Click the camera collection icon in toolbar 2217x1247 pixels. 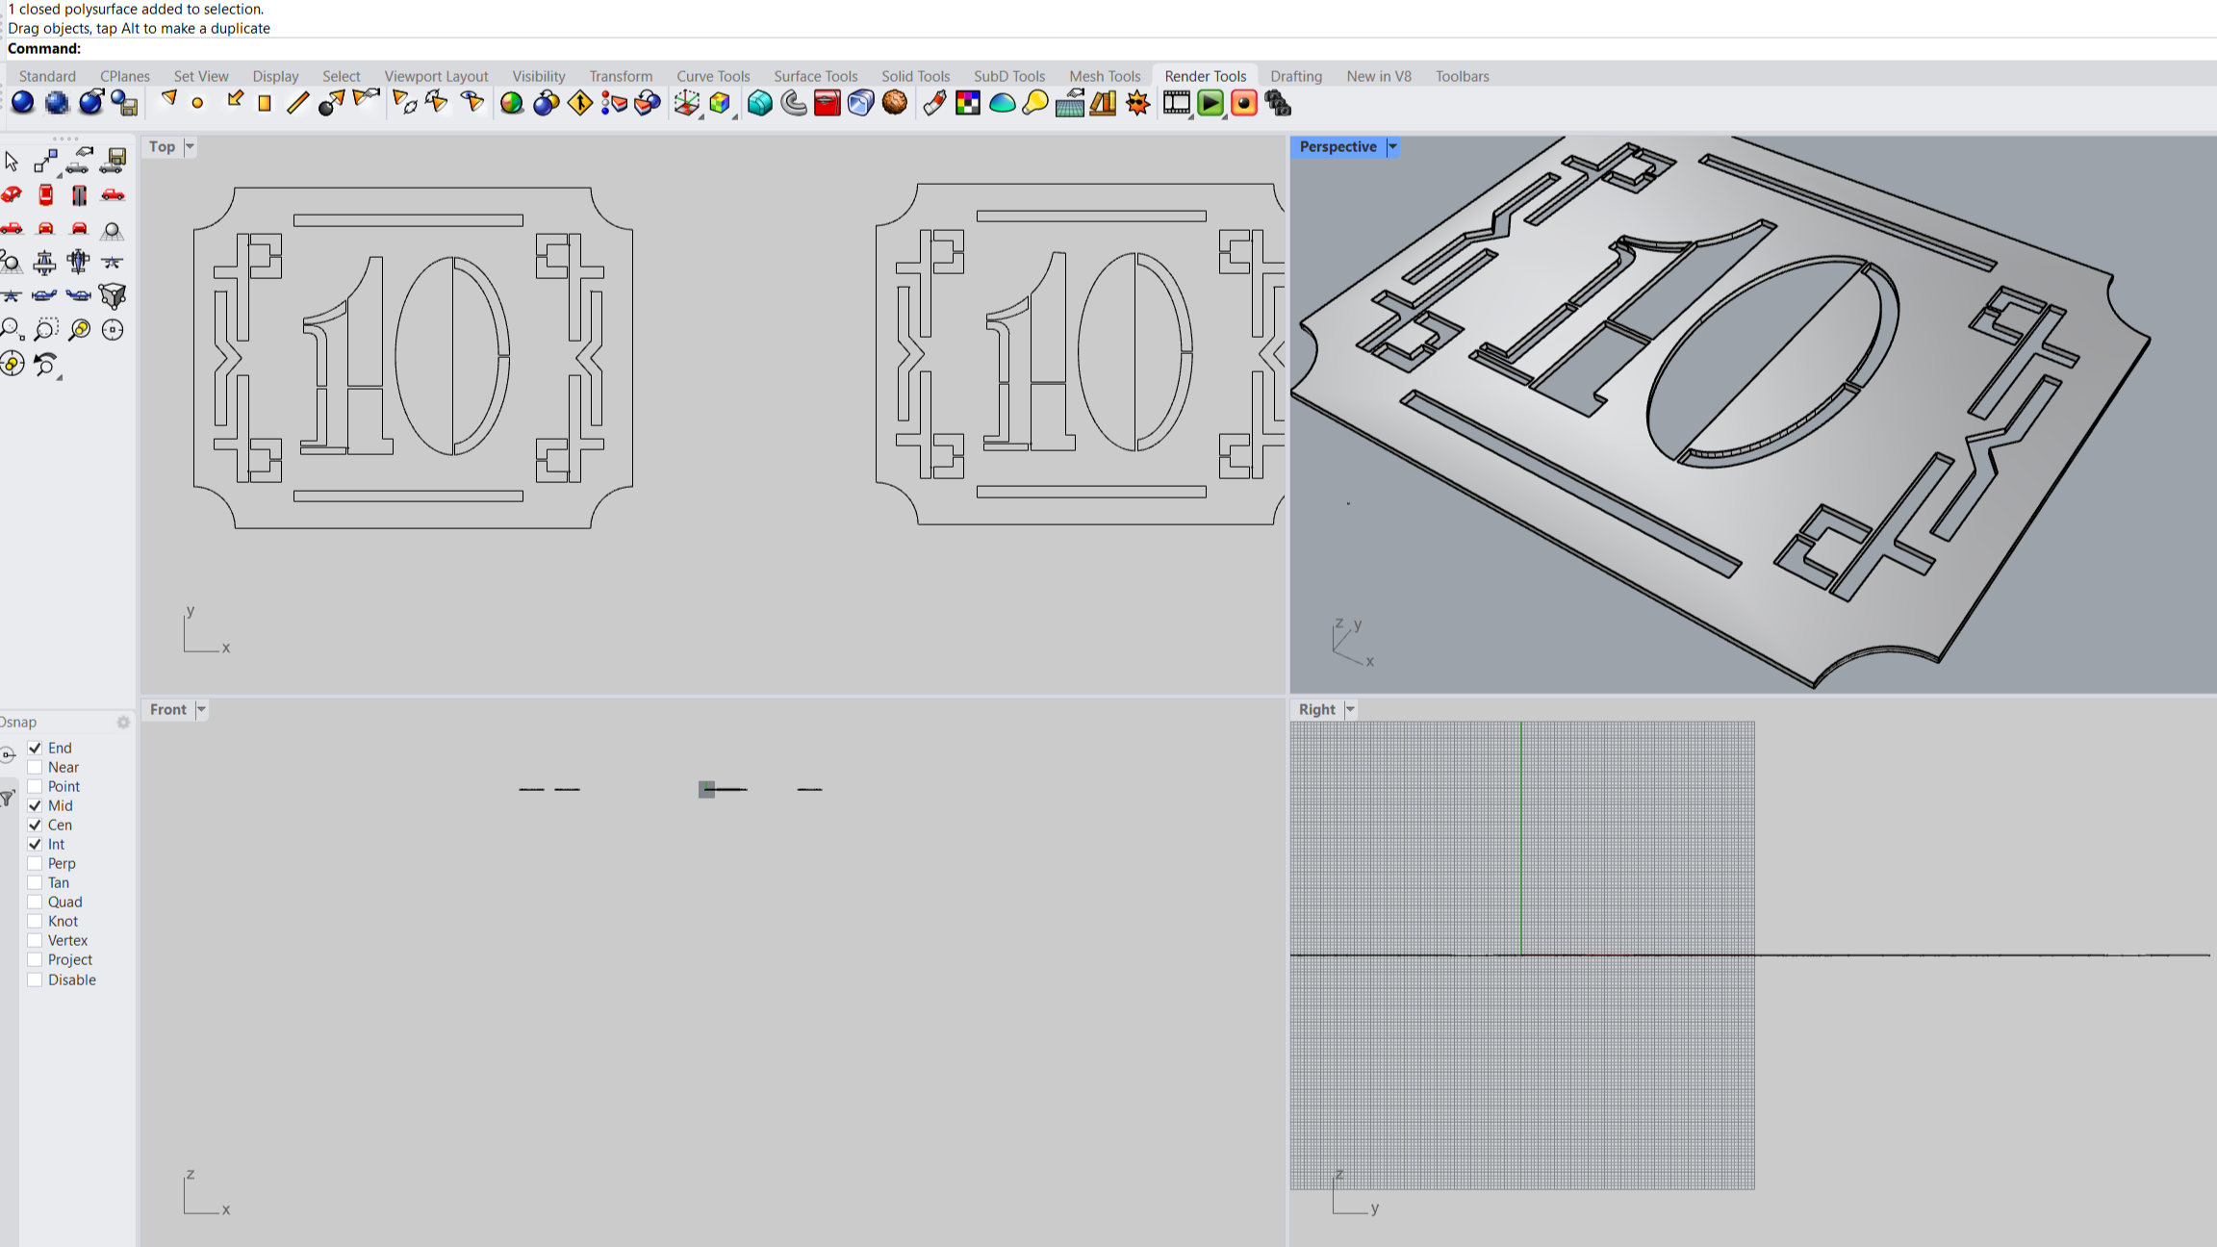point(1278,103)
